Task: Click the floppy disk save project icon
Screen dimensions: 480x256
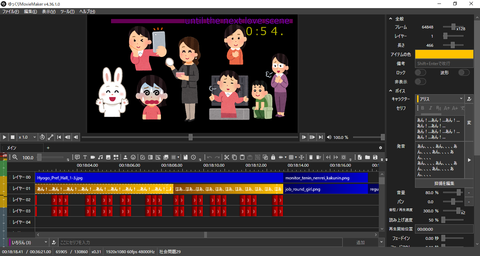Action: [x=375, y=157]
